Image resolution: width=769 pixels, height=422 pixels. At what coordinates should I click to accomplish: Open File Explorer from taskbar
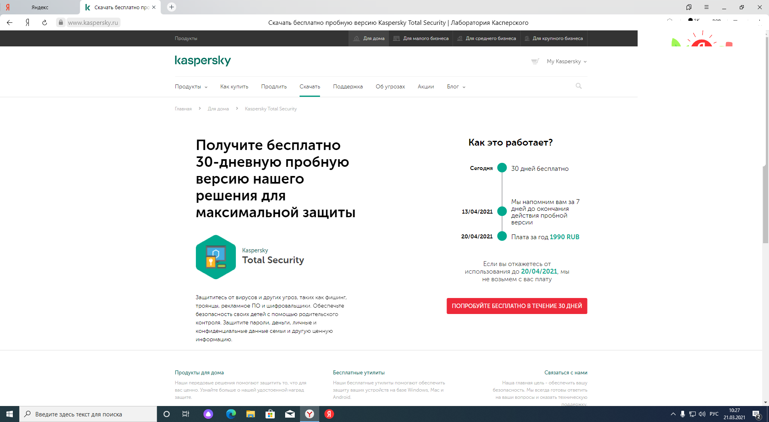(x=251, y=414)
